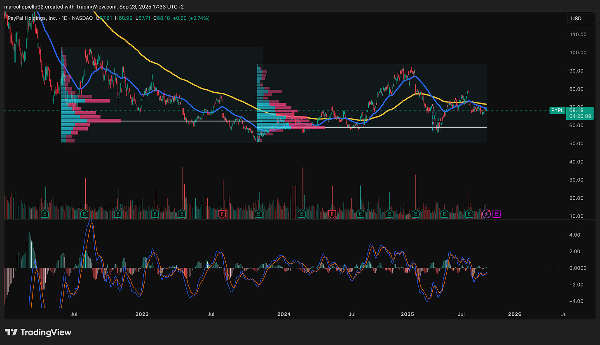Viewport: 600px width, 345px height.
Task: Click the green earnings marker nearest 2025 label
Action: 416,214
